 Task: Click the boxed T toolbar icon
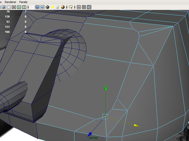(x=25, y=7)
